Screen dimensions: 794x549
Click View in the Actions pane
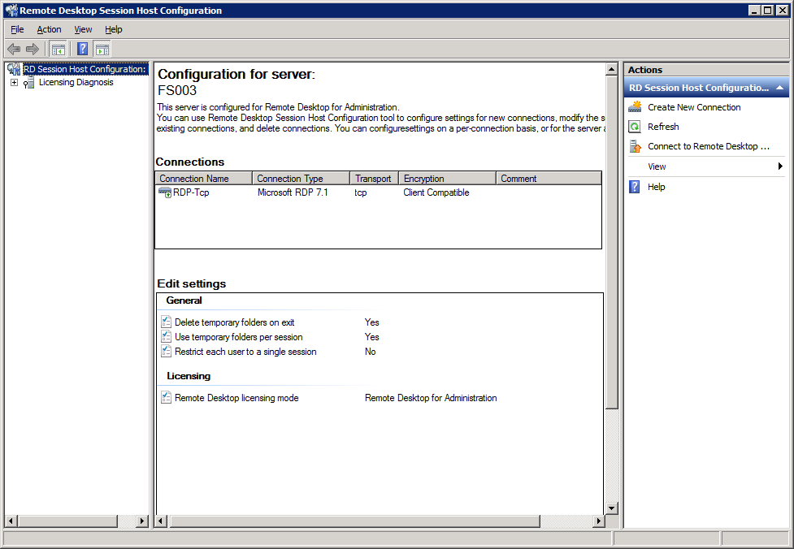coord(657,166)
